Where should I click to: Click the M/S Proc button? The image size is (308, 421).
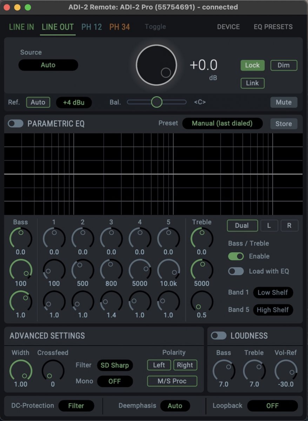click(x=172, y=381)
